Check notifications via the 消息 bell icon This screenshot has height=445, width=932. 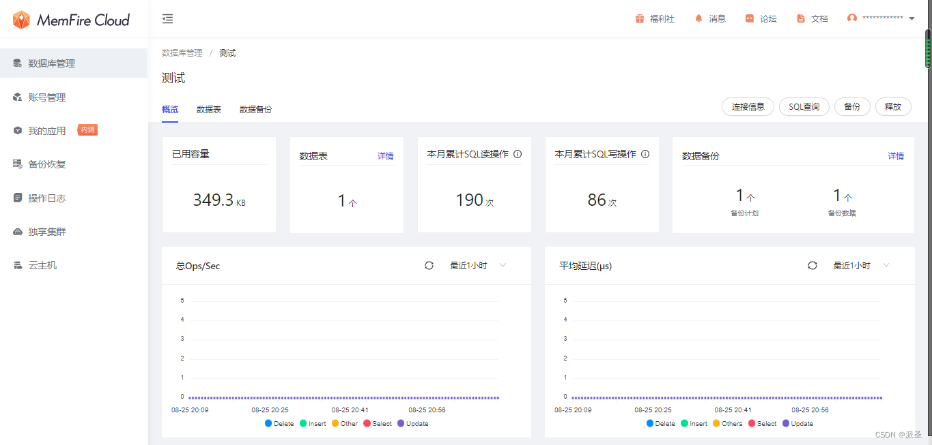click(x=698, y=18)
